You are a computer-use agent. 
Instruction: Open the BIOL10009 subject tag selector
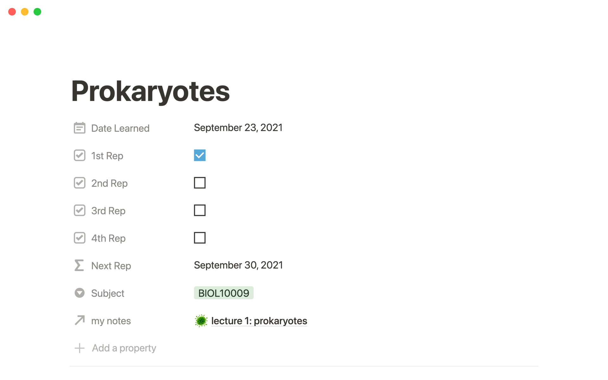(x=224, y=293)
